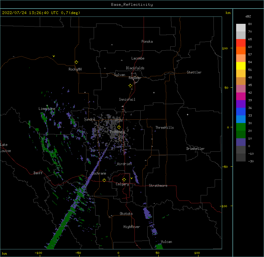Image resolution: width=264 pixels, height=257 pixels.
Task: Select the Cochrane city label
Action: 99,173
